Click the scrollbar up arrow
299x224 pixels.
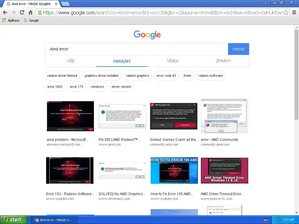point(296,27)
